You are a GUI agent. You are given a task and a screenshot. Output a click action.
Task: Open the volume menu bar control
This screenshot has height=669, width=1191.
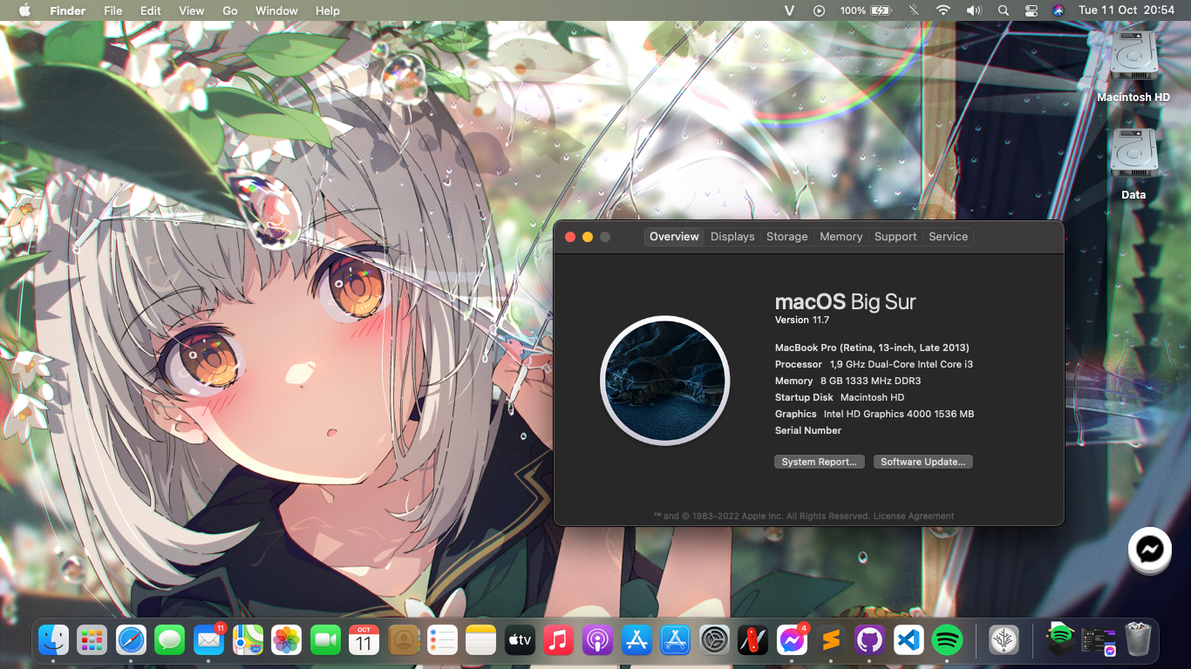pos(973,10)
